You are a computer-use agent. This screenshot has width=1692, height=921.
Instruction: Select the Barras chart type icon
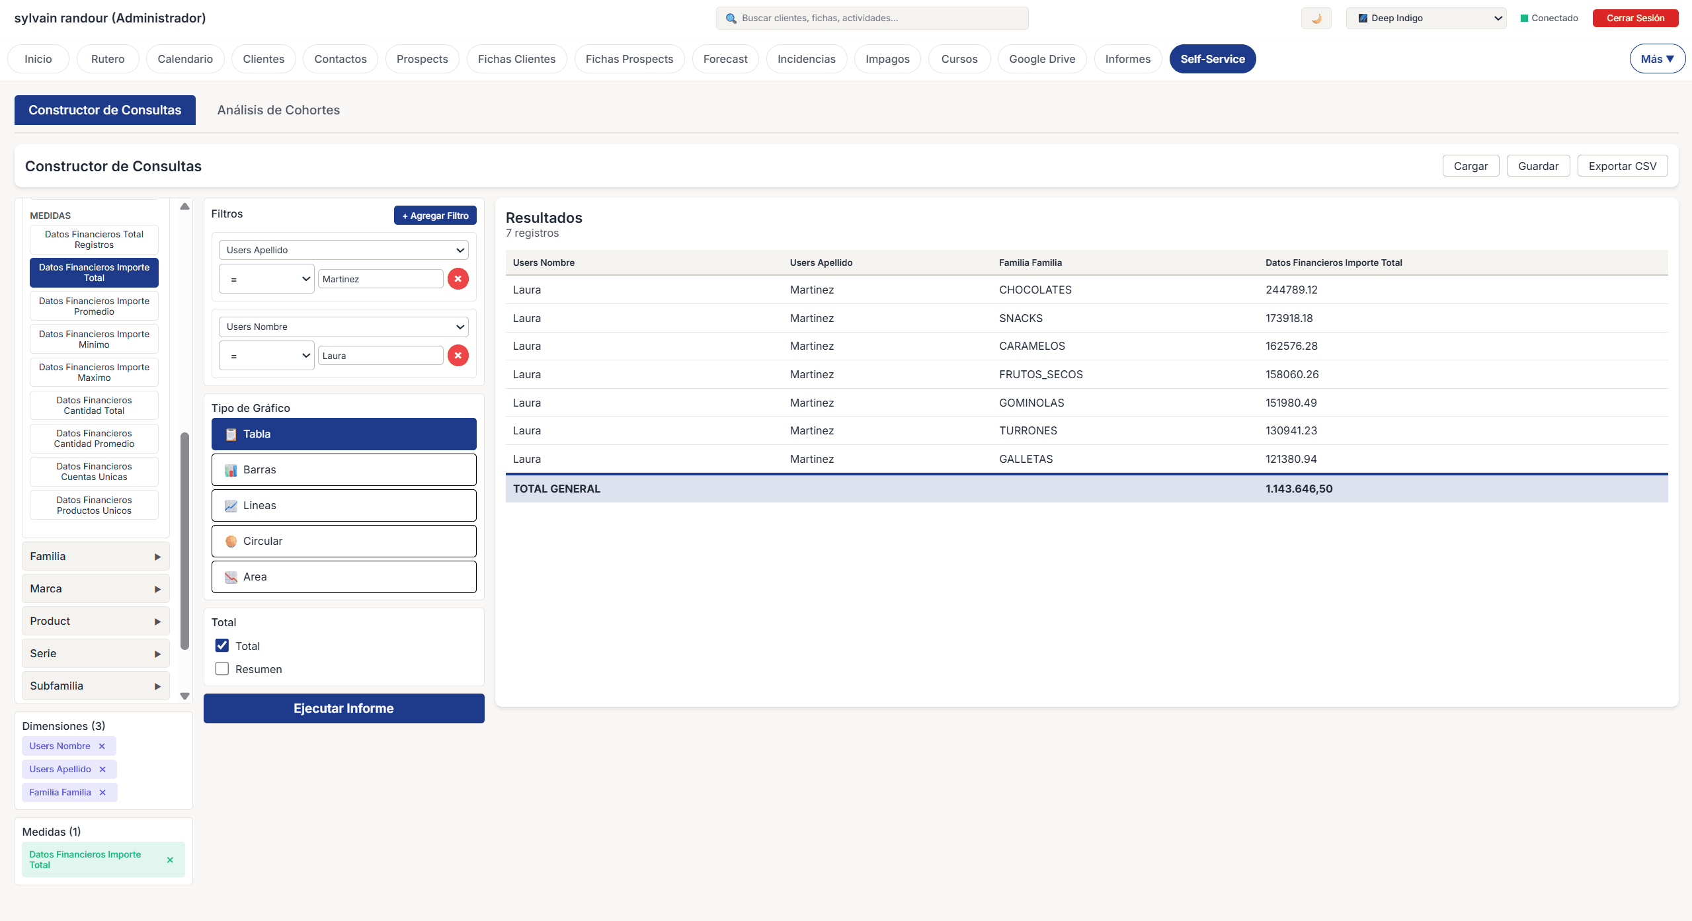(x=231, y=469)
